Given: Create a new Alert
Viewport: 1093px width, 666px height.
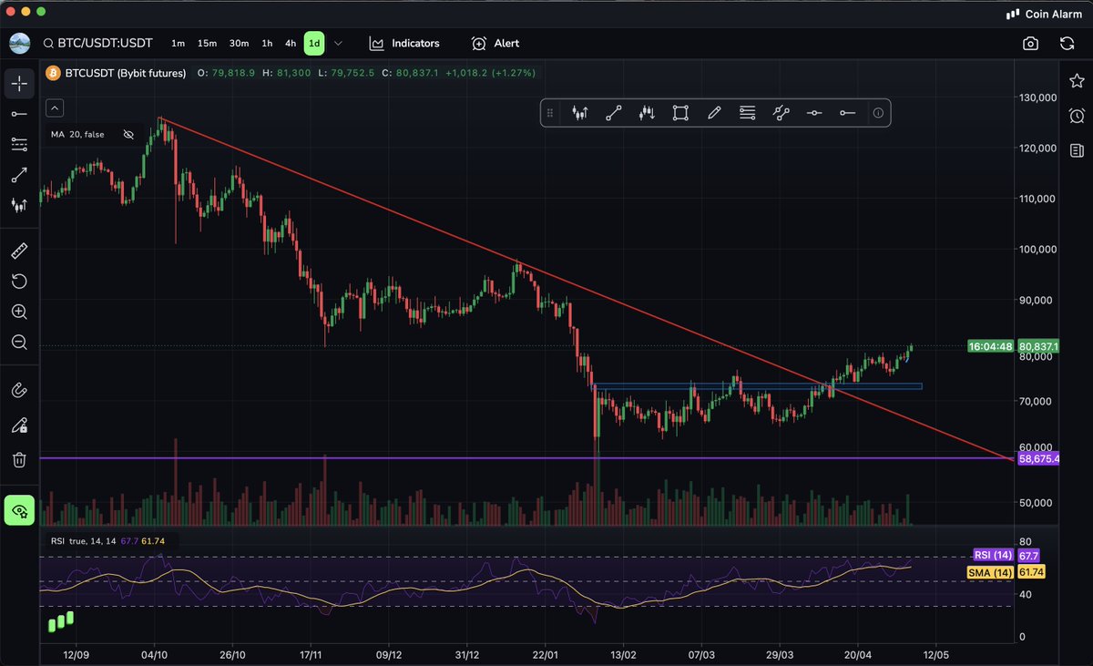Looking at the screenshot, I should tap(495, 43).
